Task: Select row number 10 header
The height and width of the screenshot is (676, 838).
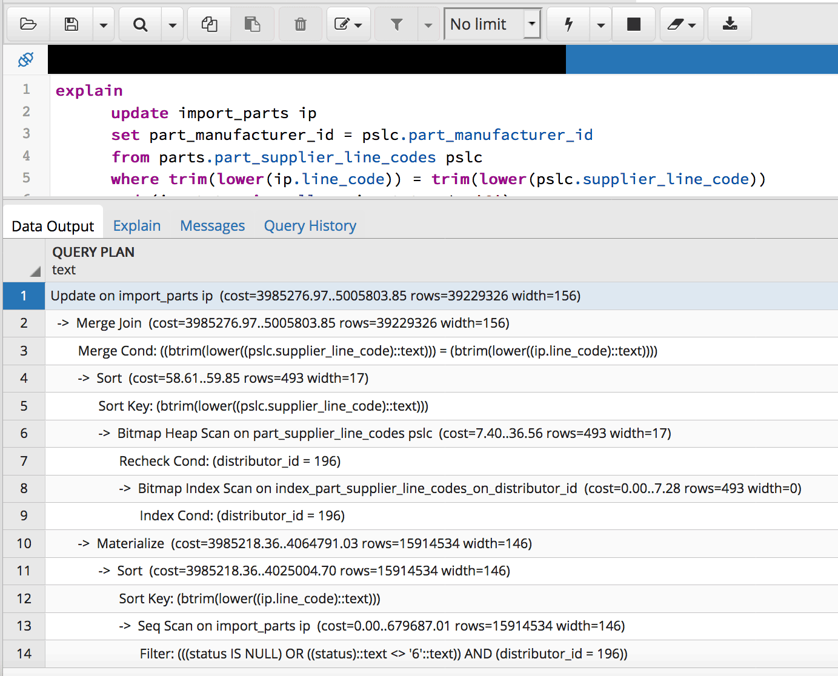Action: [x=24, y=543]
